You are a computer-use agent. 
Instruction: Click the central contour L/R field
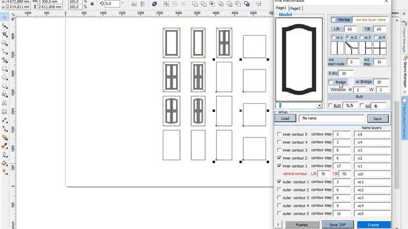pyautogui.click(x=323, y=174)
